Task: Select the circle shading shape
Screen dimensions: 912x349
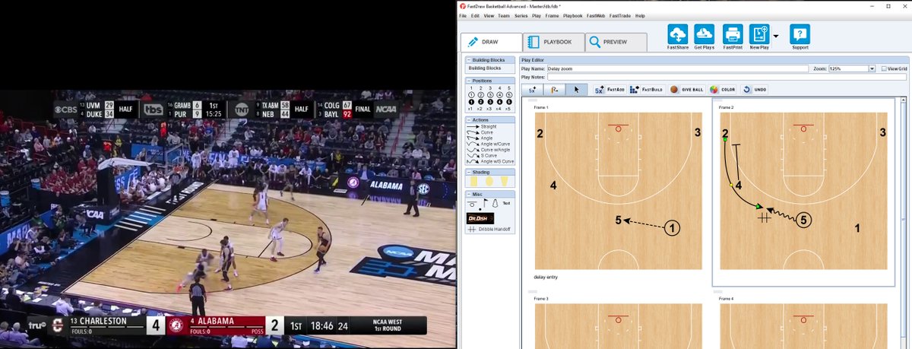Action: 489,181
